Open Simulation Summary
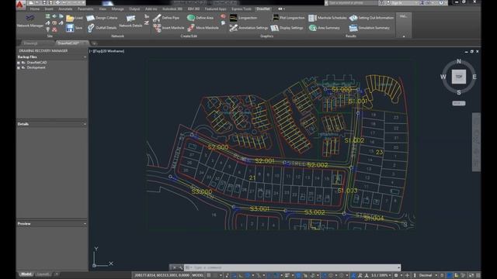Viewport: 497px width, 279px height. point(370,28)
